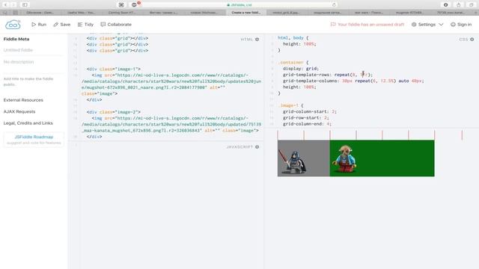This screenshot has height=269, width=479.
Task: Click the Safari forward button
Action: (13, 4)
